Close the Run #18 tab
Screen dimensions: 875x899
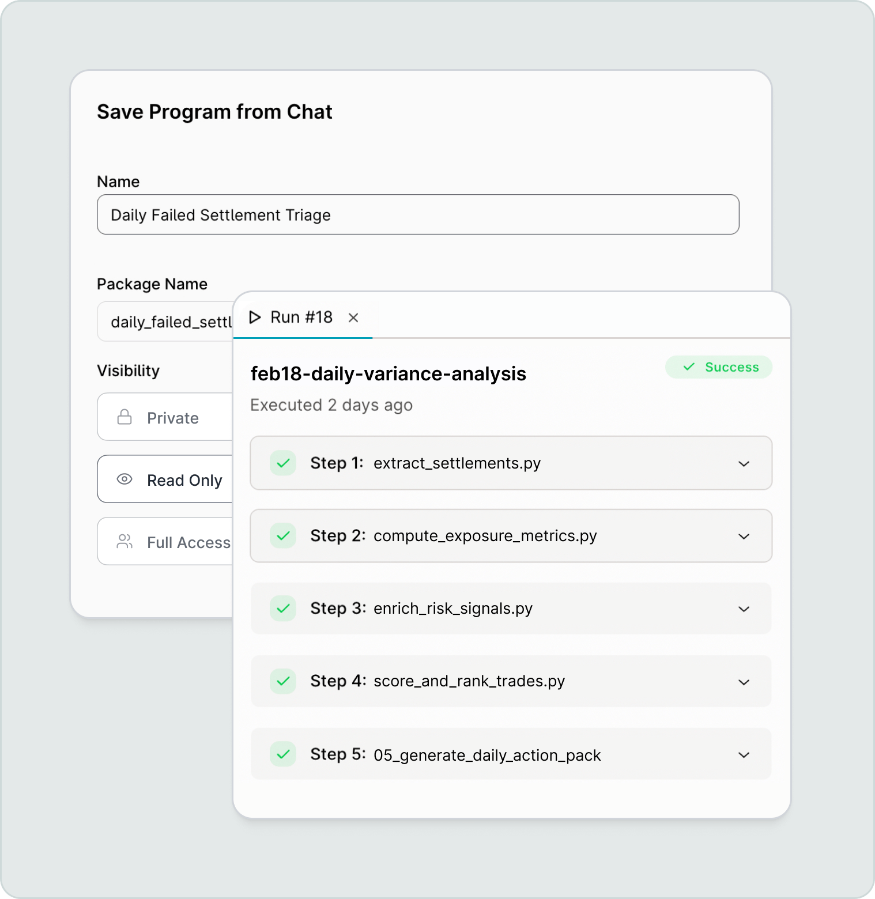353,318
